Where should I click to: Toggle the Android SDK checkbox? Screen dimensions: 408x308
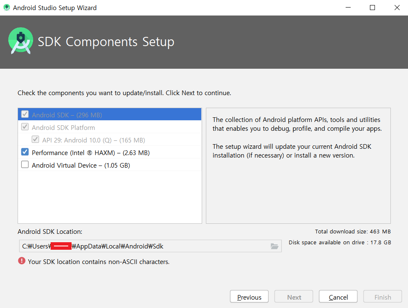tap(25, 114)
